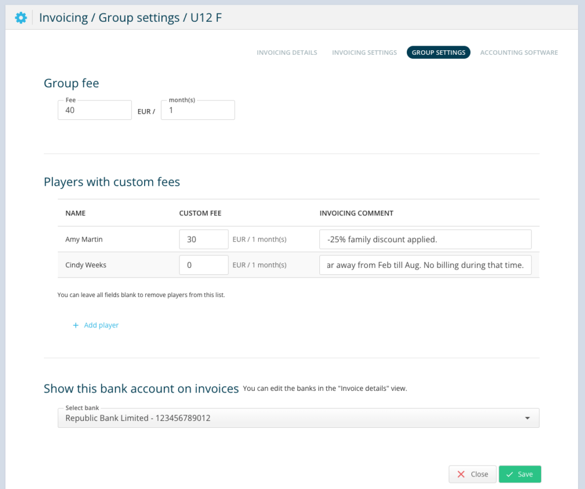Click Cindy Weeks' invoicing comment field

pyautogui.click(x=425, y=265)
